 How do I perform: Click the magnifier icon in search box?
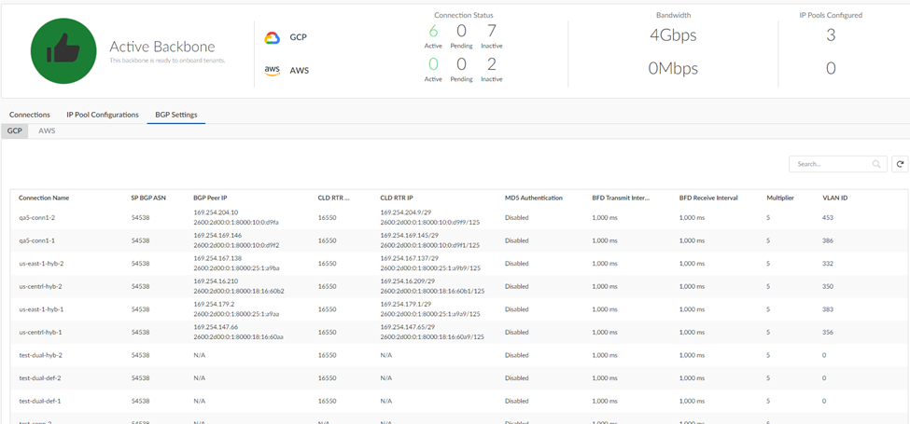pos(876,164)
